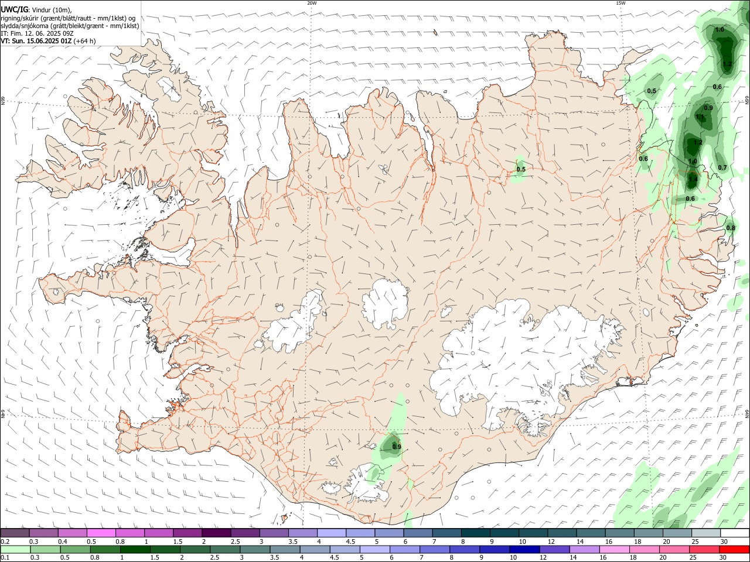Pick the bright pink swatch between 0.5 and 0.8, upper row
The width and height of the screenshot is (750, 562).
[101, 533]
